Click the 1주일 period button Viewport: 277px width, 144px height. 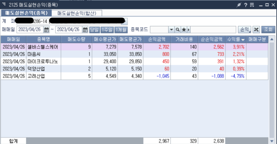[107, 30]
